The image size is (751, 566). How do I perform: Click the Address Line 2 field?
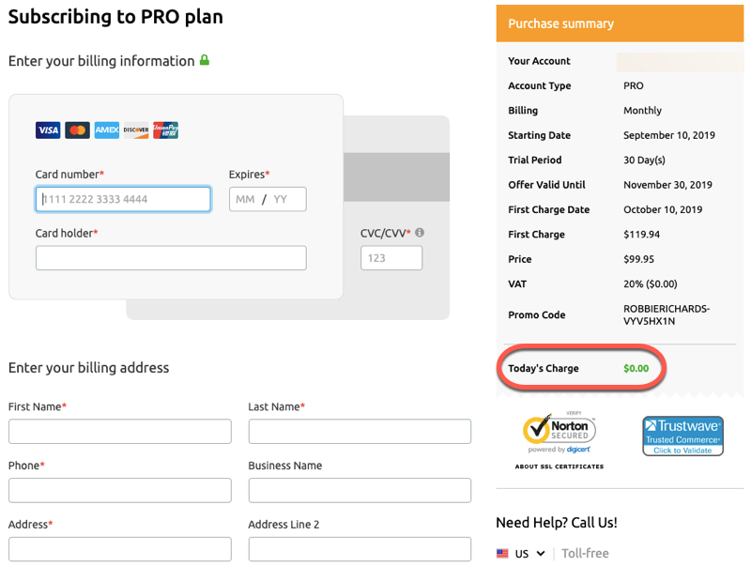(360, 549)
